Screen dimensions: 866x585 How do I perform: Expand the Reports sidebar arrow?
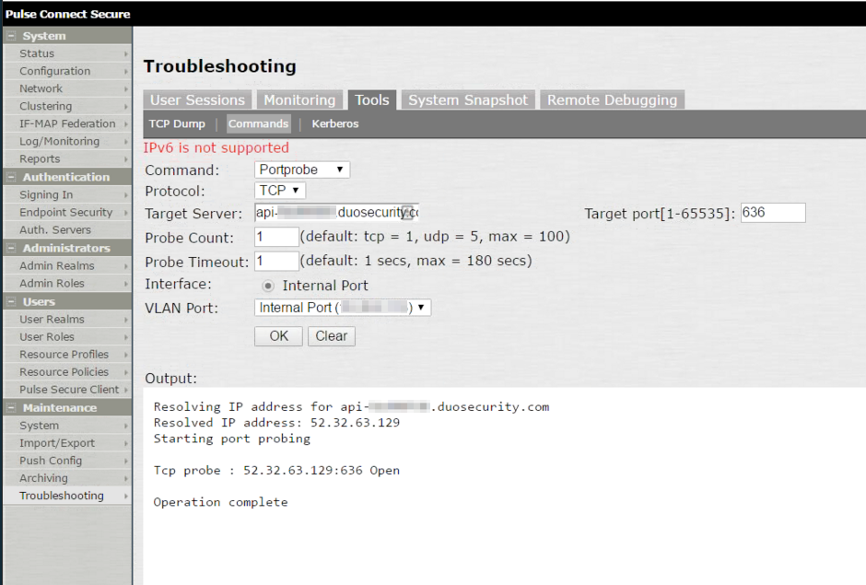tap(127, 158)
